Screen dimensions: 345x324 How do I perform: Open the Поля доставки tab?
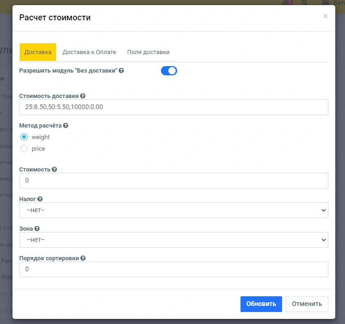tap(148, 52)
